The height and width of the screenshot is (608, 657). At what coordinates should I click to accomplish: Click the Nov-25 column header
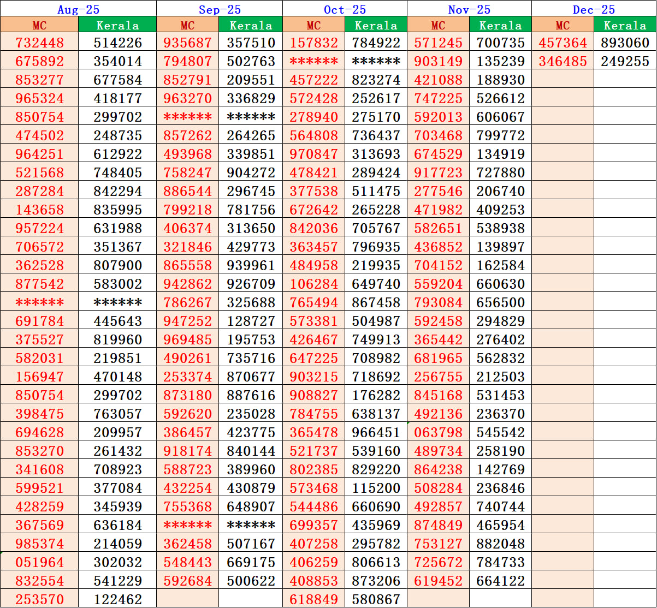coord(470,8)
